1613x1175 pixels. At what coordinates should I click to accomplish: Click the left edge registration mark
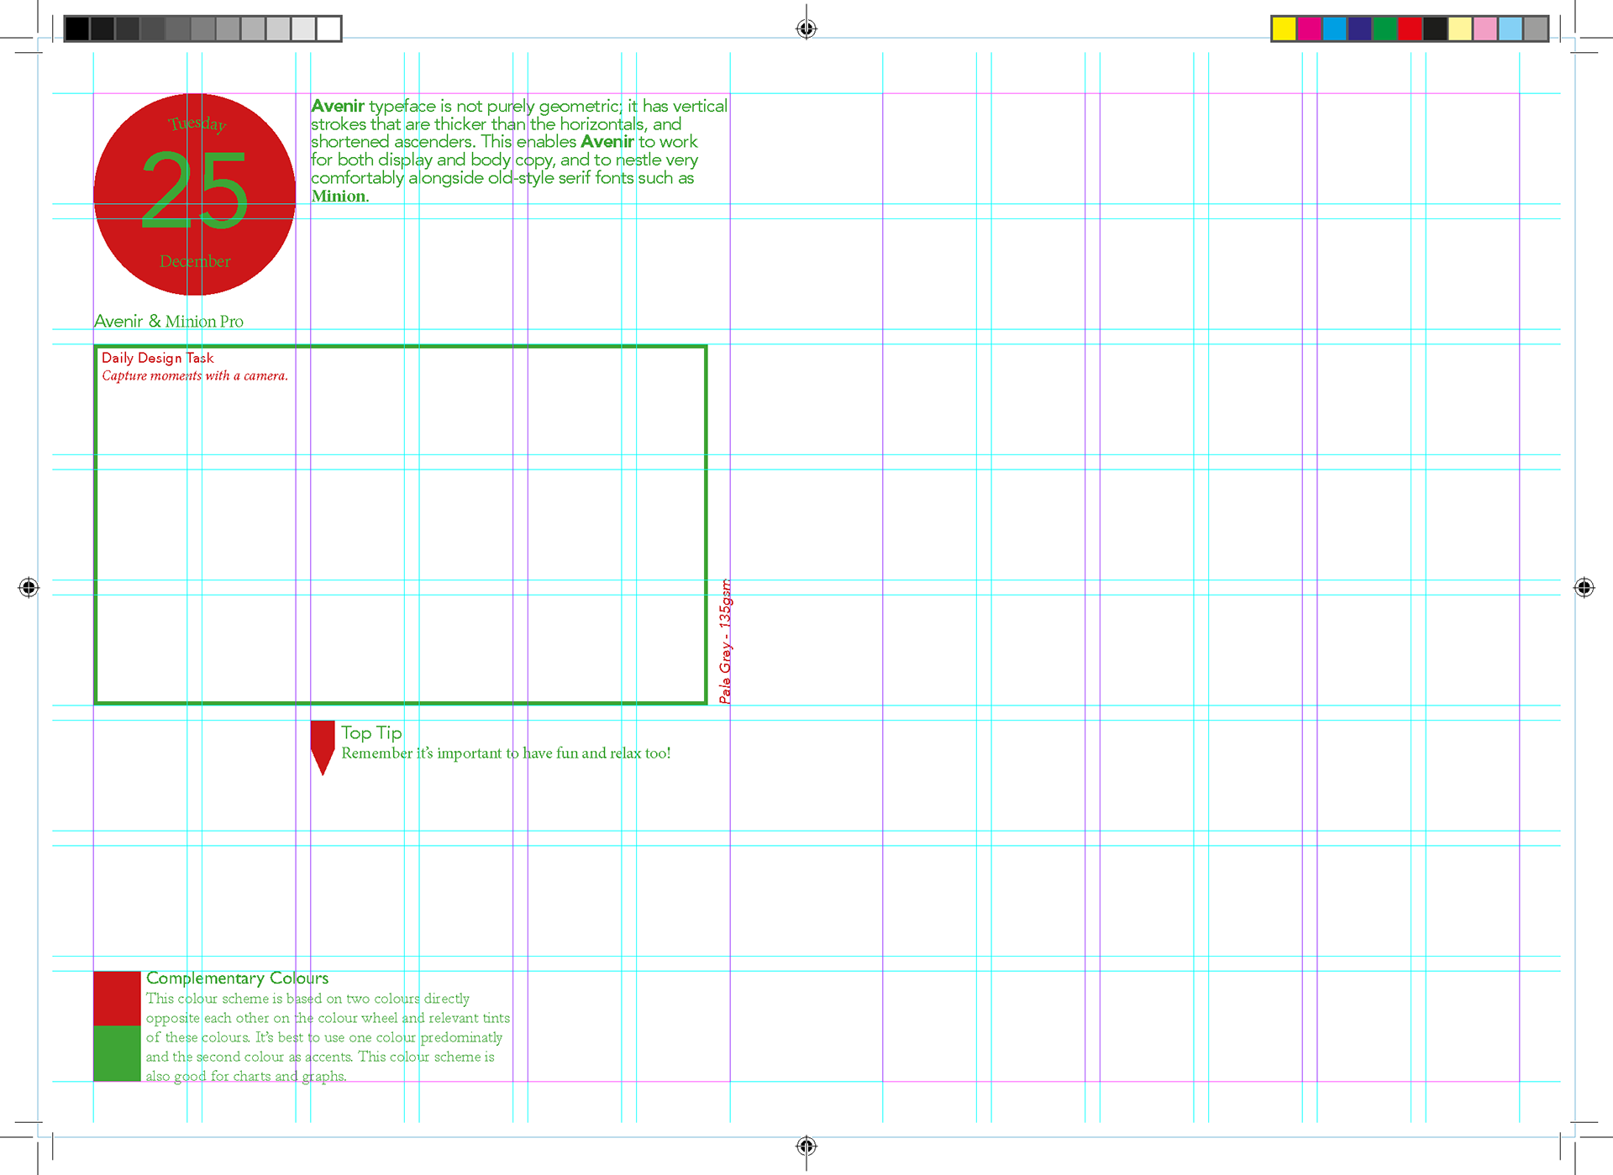point(29,587)
